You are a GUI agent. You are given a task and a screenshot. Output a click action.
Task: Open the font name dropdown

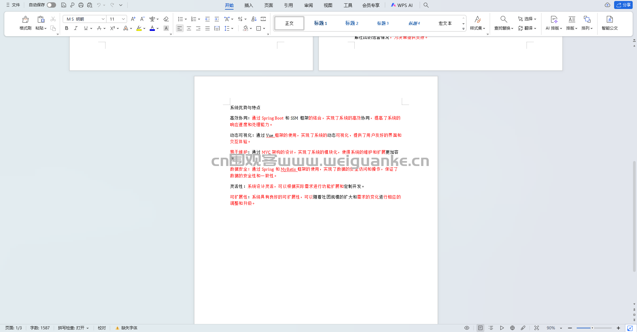103,19
